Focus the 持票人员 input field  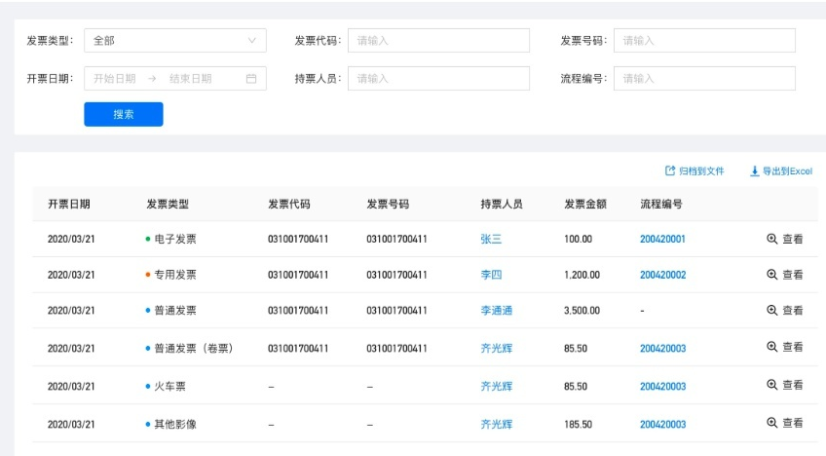(x=438, y=79)
